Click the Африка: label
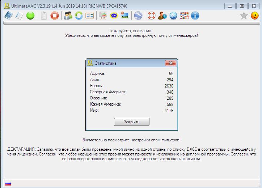Viewport: 262px width, 188px height. click(x=98, y=73)
